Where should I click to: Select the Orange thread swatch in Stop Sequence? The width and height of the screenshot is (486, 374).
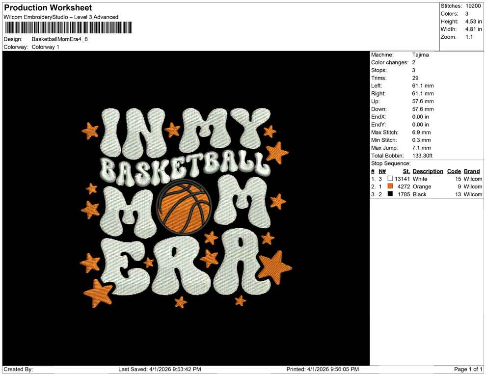tap(391, 187)
